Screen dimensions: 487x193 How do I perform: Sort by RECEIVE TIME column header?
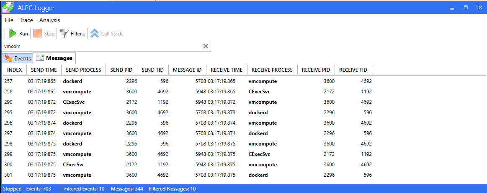tap(227, 70)
